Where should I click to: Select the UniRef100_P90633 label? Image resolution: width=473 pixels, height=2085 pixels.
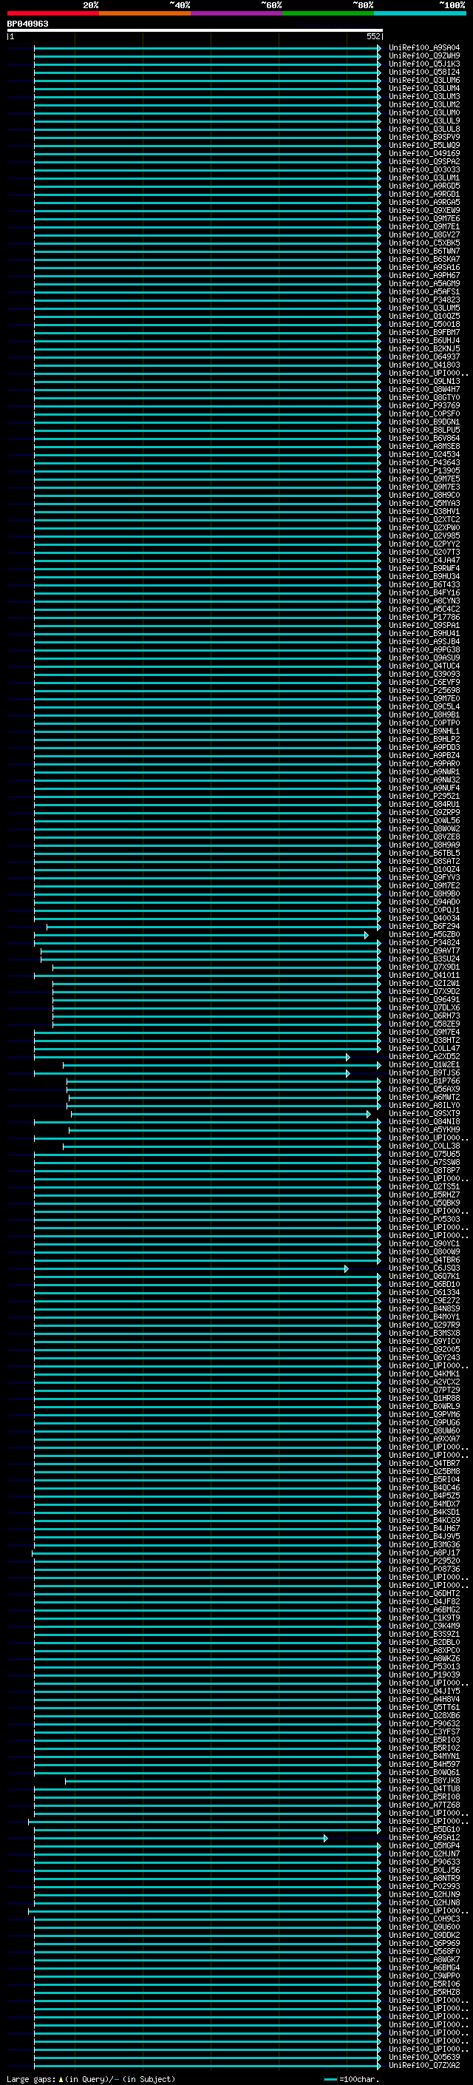tap(424, 1862)
